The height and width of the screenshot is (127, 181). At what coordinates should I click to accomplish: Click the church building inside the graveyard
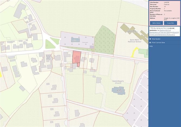[x=73, y=41]
